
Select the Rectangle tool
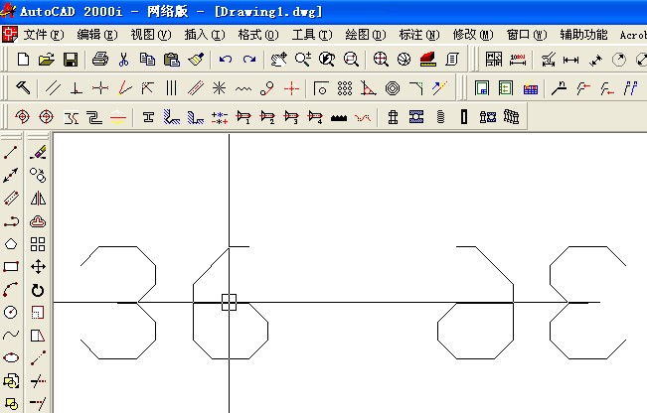click(x=11, y=267)
